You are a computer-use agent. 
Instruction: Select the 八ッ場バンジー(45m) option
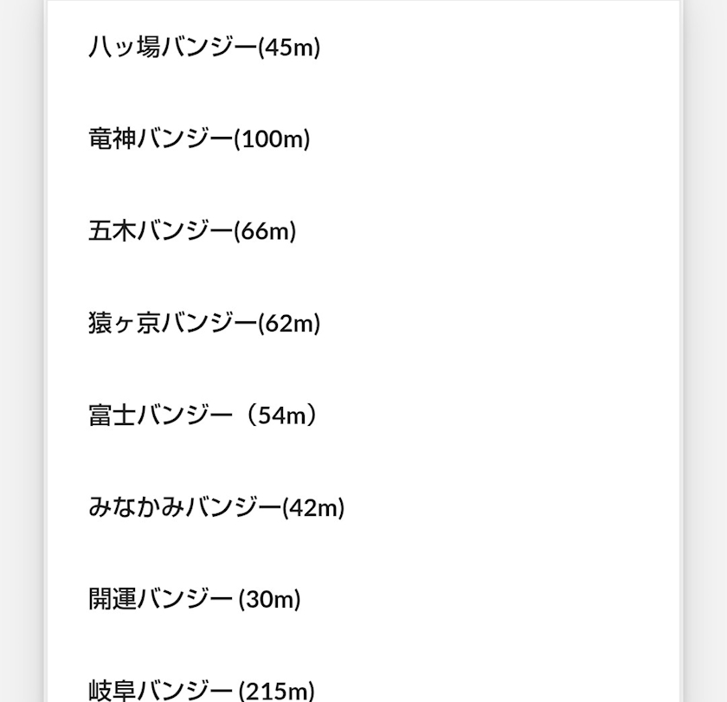(x=204, y=47)
